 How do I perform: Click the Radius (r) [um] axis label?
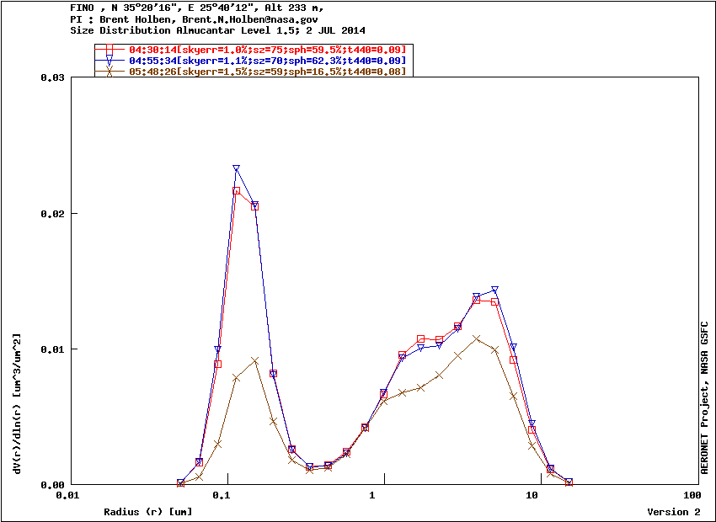147,512
